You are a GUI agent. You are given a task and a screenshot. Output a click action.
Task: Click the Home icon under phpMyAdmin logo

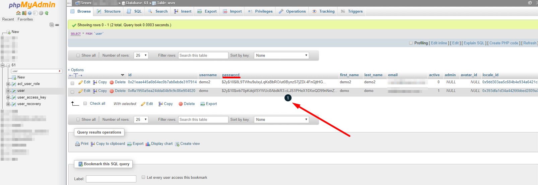[18, 13]
